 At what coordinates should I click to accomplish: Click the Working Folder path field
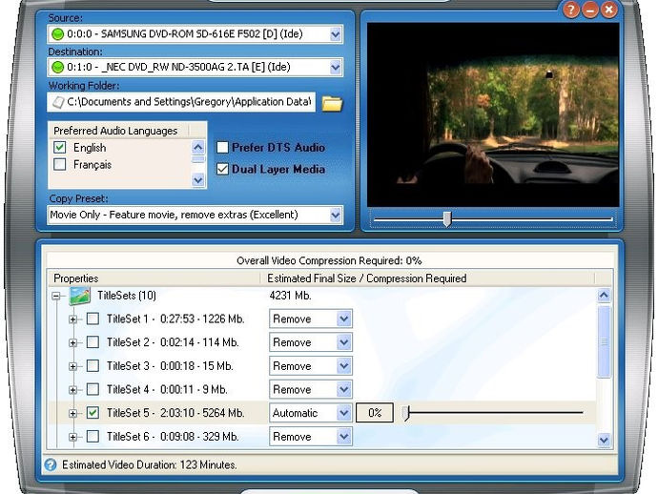tap(181, 102)
